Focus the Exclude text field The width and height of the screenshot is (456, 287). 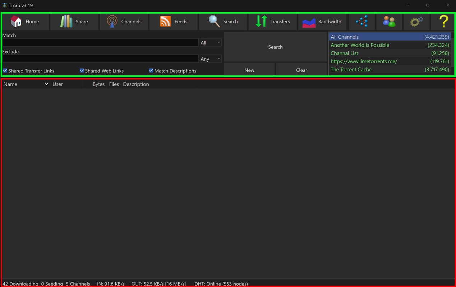point(100,59)
